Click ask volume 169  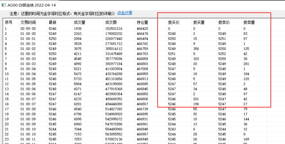[x=246, y=139]
